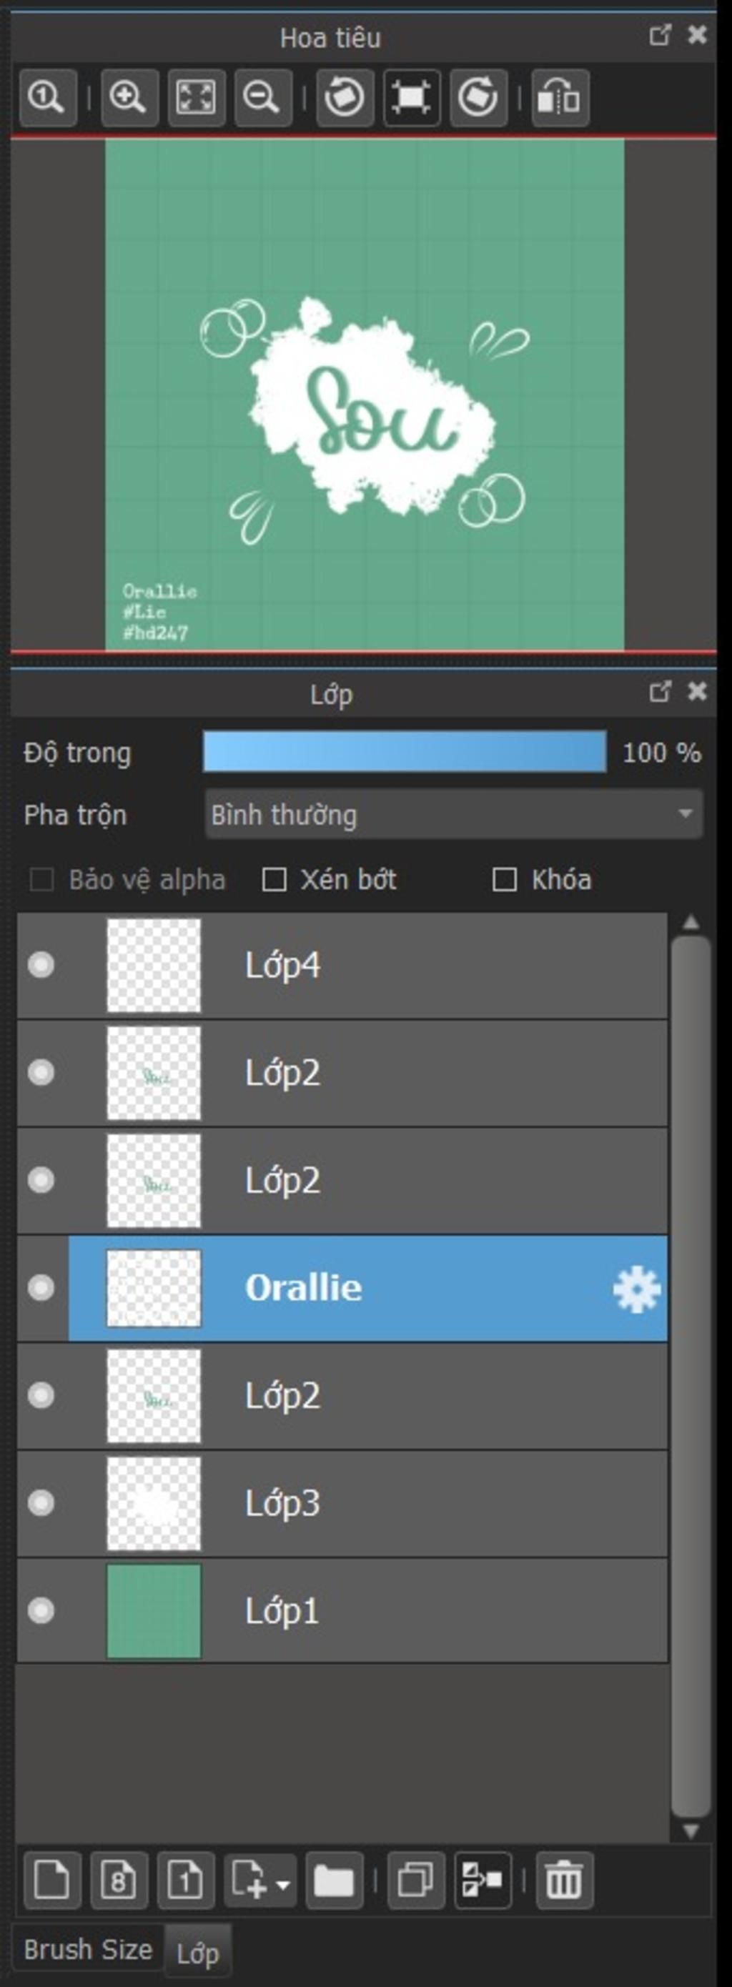Reset navigator zoom to 100%
The width and height of the screenshot is (732, 1987).
[x=48, y=98]
